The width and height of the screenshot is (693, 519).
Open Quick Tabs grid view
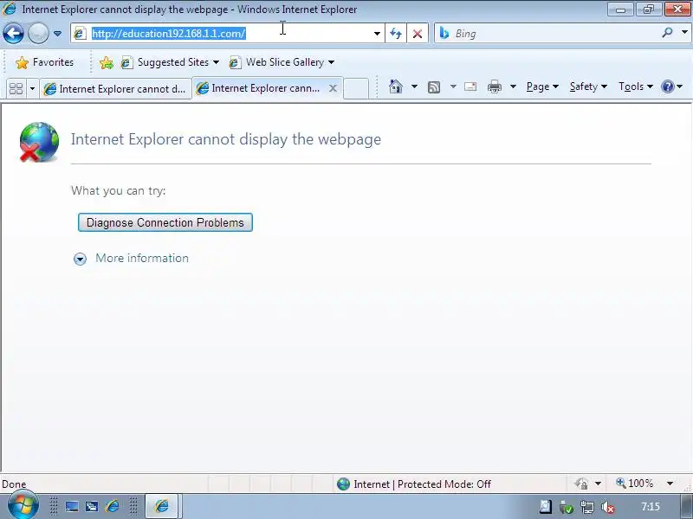[16, 89]
